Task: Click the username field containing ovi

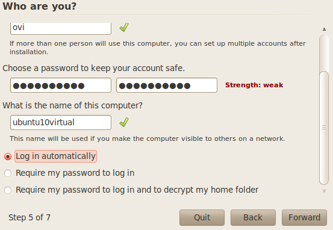Action: (61, 28)
